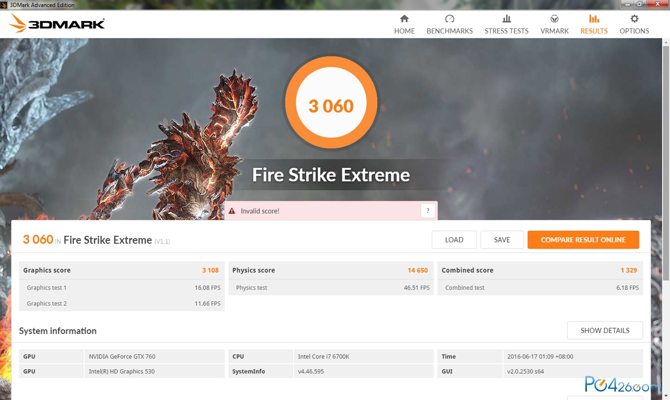The image size is (670, 400).
Task: Click the Combined score value 1 329
Action: 629,270
